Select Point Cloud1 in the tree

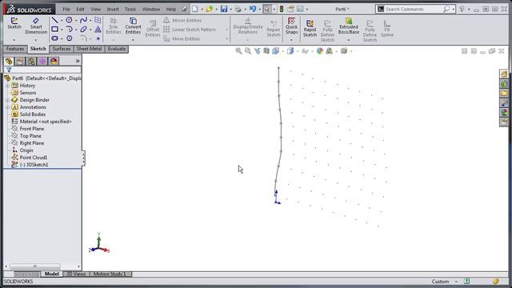coord(34,158)
